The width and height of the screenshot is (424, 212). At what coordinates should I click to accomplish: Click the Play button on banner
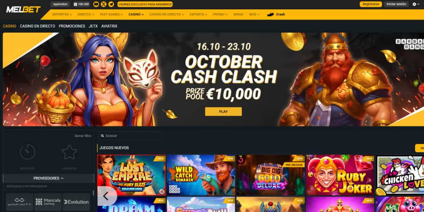coord(223,112)
